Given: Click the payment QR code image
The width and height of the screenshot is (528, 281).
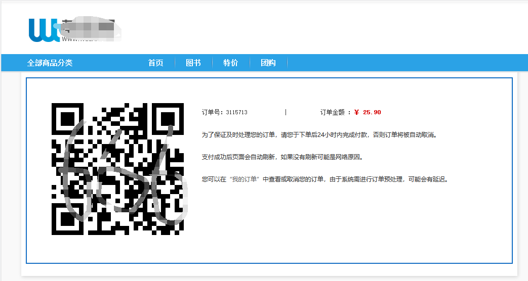Looking at the screenshot, I should 117,169.
